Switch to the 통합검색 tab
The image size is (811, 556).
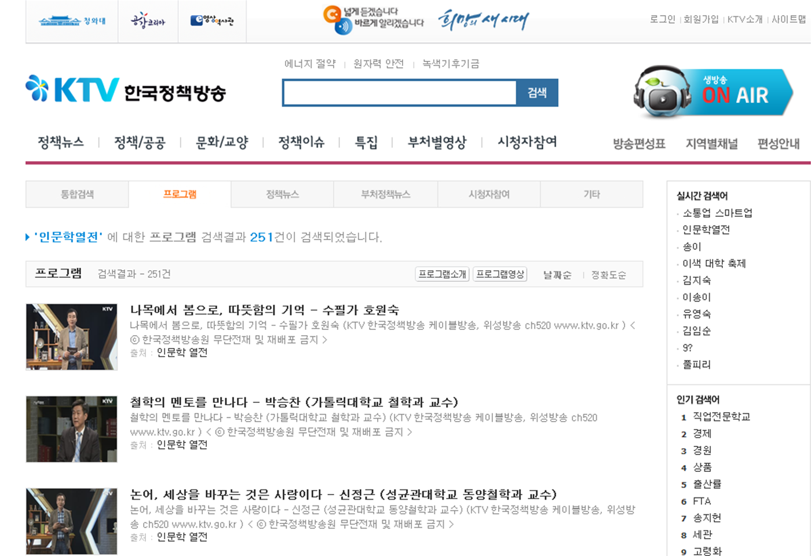click(77, 194)
